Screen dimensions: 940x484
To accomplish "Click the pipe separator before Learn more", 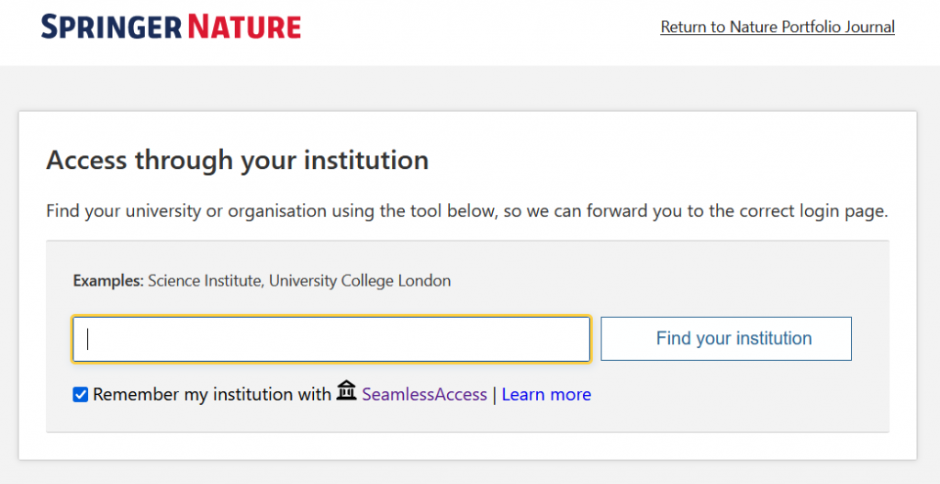I will [495, 395].
